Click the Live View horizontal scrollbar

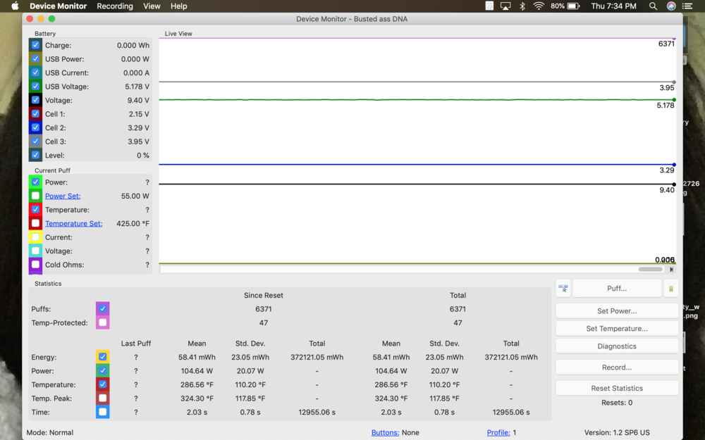[650, 269]
